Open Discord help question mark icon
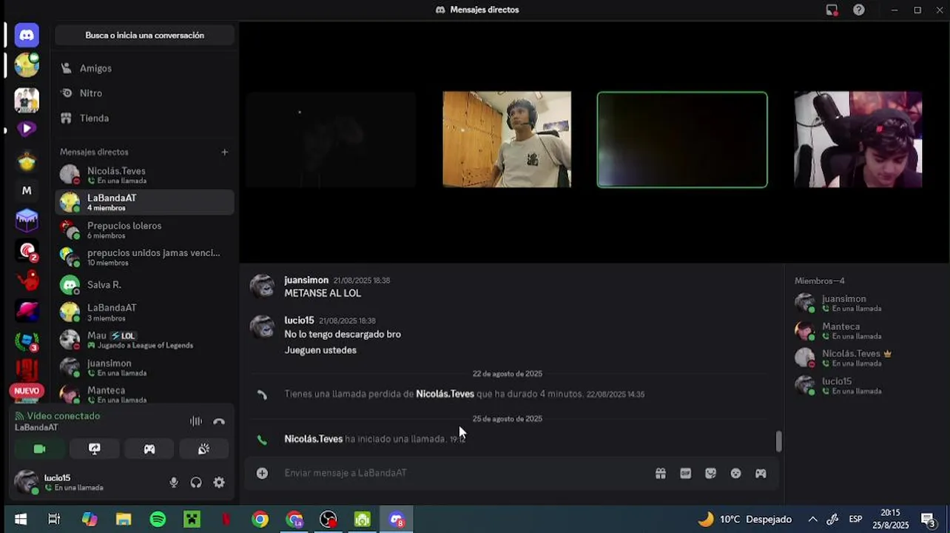 point(859,10)
